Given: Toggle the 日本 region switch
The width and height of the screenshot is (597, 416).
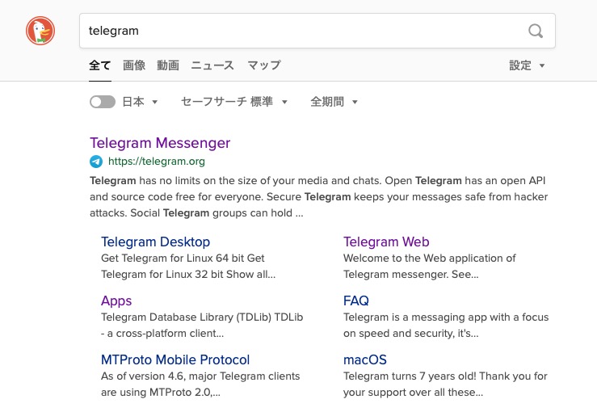Looking at the screenshot, I should (103, 102).
